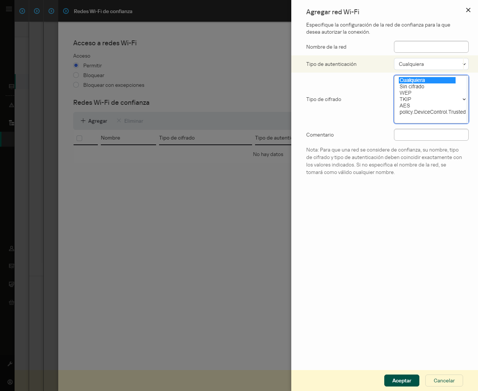The width and height of the screenshot is (478, 391).
Task: Click the first blue breadcrumb arrow icon
Action: coord(22,11)
